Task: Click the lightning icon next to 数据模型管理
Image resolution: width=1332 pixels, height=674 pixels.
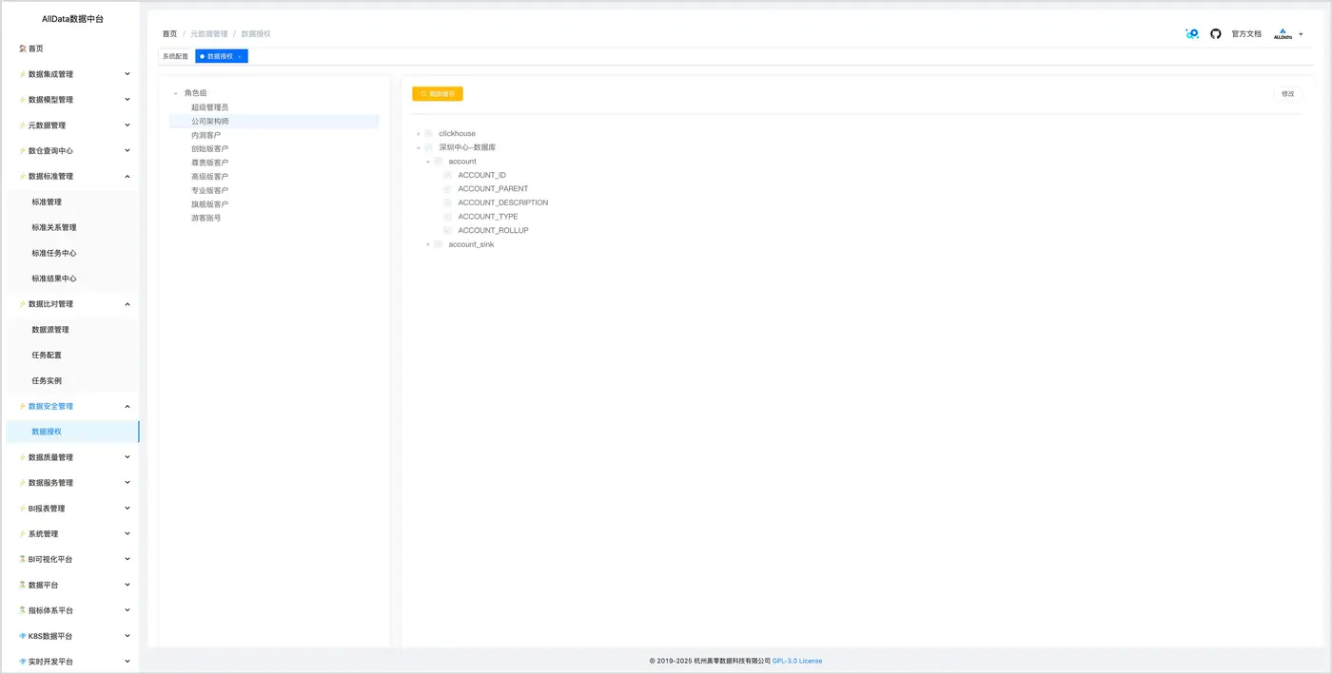Action: tap(23, 100)
